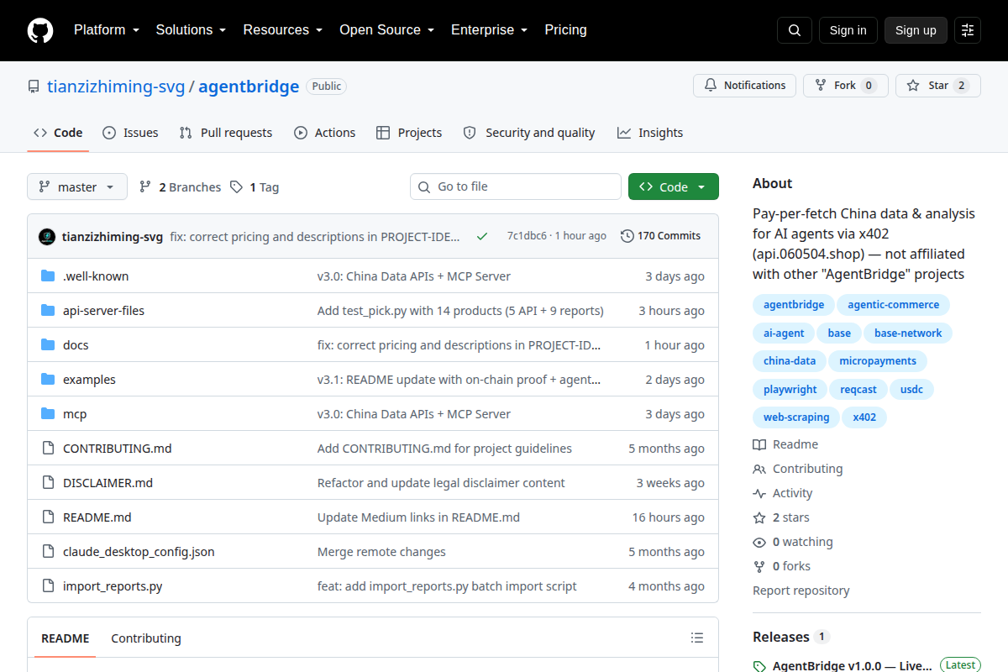The height and width of the screenshot is (672, 1008).
Task: Expand the Resources menu
Action: (x=283, y=30)
